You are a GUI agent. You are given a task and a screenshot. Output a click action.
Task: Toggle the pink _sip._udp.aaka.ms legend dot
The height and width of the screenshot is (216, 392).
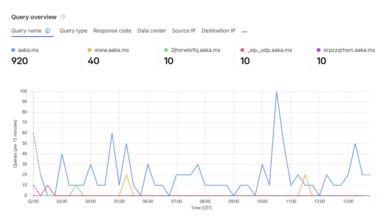pyautogui.click(x=242, y=50)
